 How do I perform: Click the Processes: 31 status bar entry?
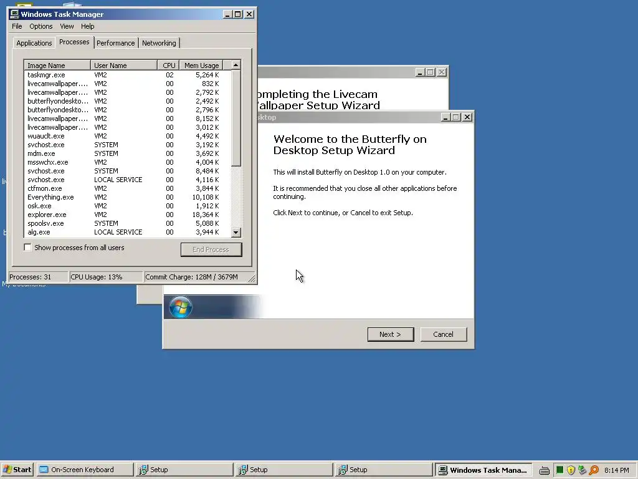[x=38, y=277]
